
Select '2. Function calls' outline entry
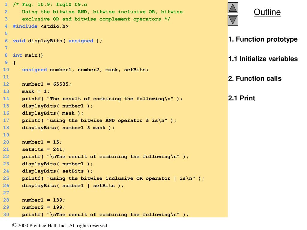(x=255, y=78)
